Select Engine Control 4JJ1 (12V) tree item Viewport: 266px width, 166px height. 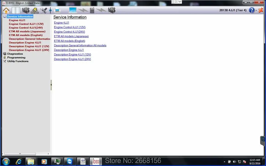(x=26, y=24)
